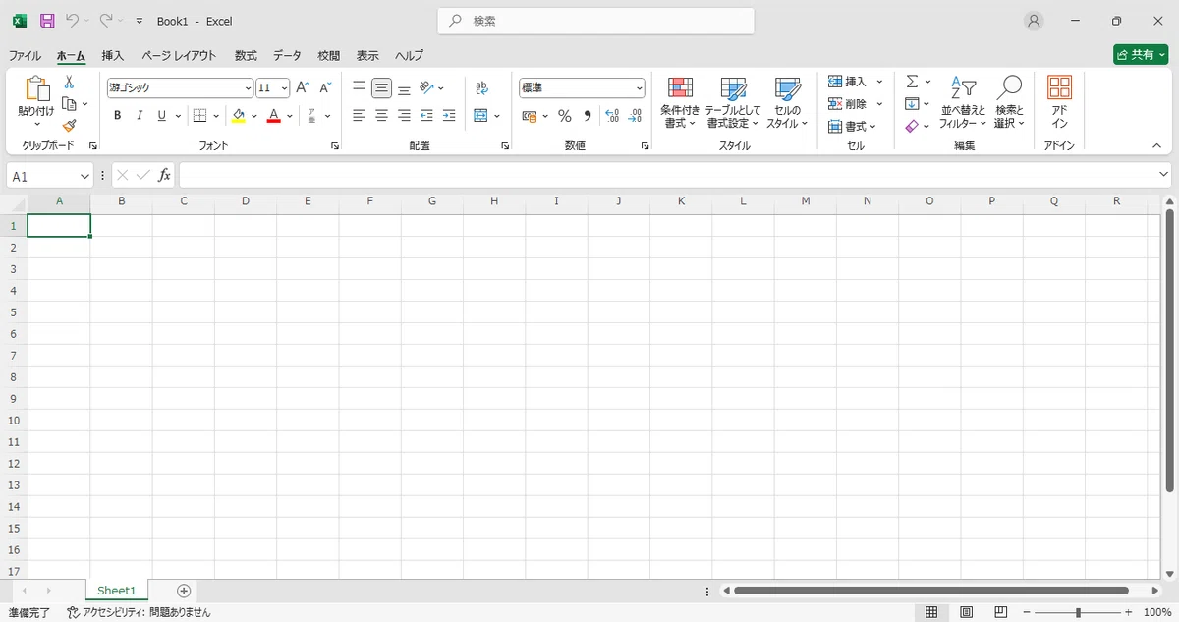Toggle middle vertical alignment
Viewport: 1179px width, 622px height.
[x=381, y=87]
